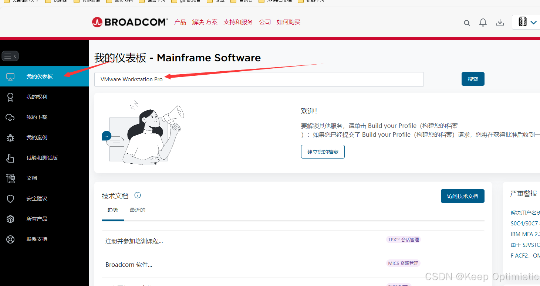The width and height of the screenshot is (540, 286).
Task: Click the 我的仪表板 - Mainframe Software title
Action: (x=178, y=58)
